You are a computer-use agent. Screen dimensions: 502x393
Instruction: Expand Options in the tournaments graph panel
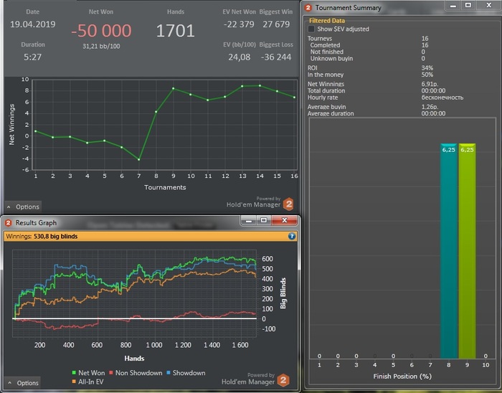23,207
